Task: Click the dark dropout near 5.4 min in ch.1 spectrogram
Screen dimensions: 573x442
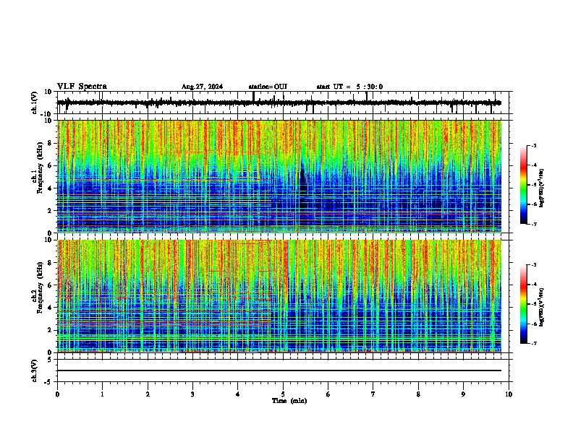Action: point(302,186)
